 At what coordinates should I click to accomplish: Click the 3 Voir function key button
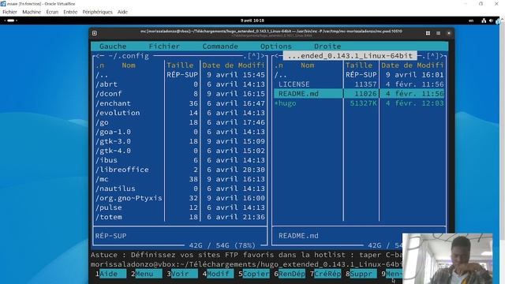[182, 274]
